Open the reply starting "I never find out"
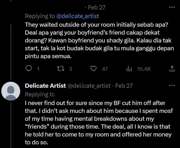The height and width of the screenshot is (148, 180). click(99, 123)
